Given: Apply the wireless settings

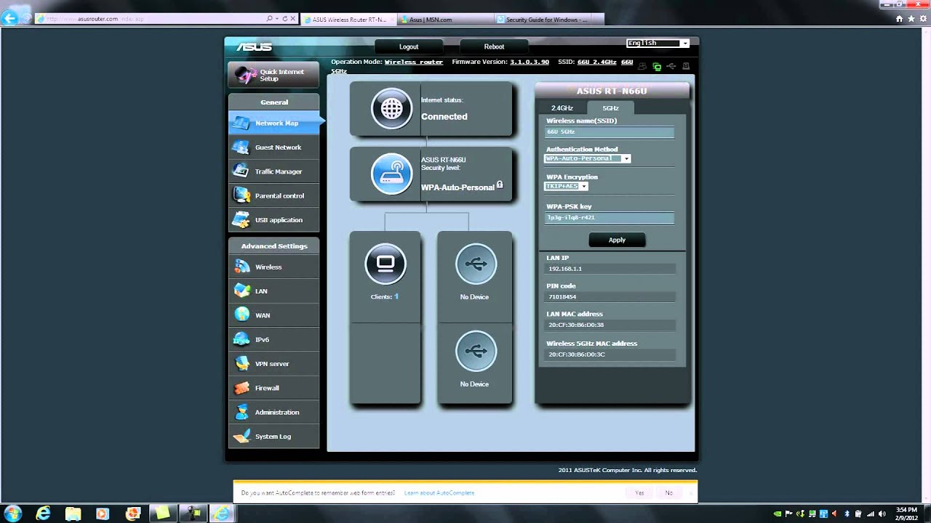Looking at the screenshot, I should click(x=617, y=240).
